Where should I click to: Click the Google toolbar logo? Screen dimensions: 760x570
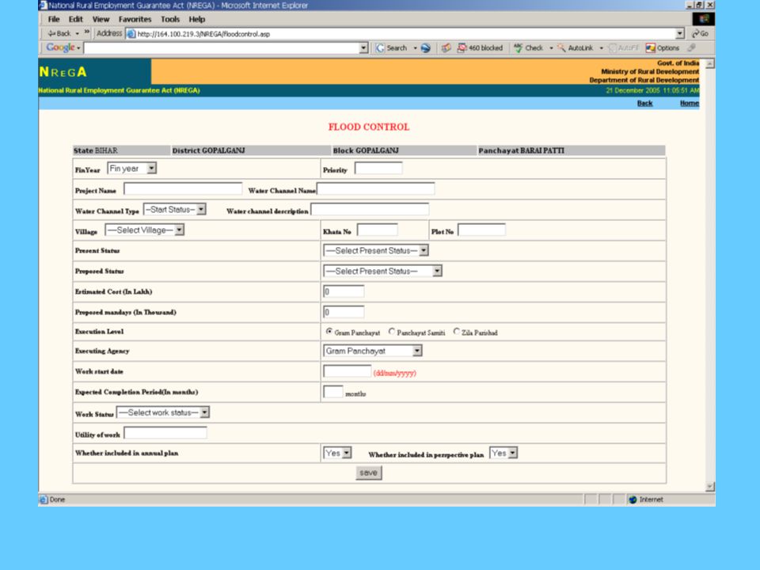tap(61, 47)
